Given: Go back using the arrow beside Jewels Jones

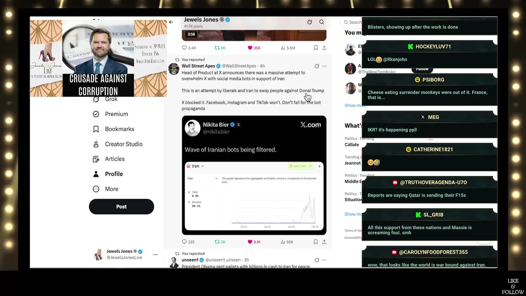Looking at the screenshot, I should tap(171, 22).
